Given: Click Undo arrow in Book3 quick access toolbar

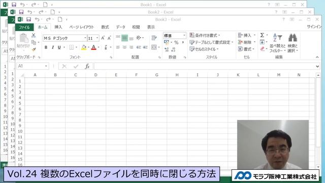Looking at the screenshot, I should point(37,19).
